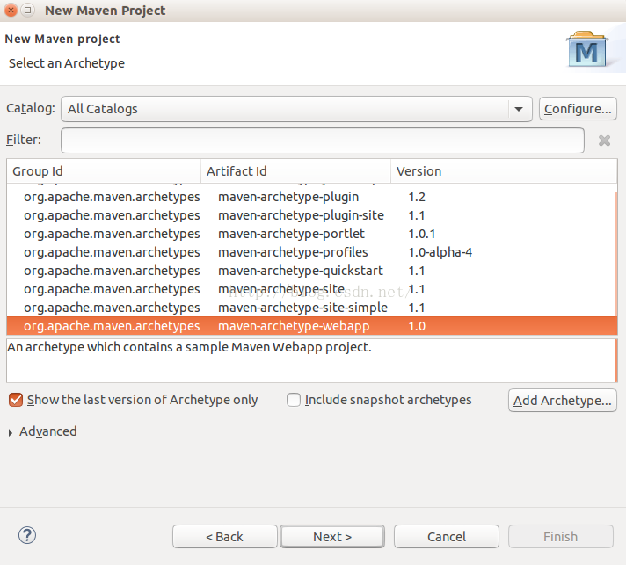Click the Configure... button

(578, 109)
